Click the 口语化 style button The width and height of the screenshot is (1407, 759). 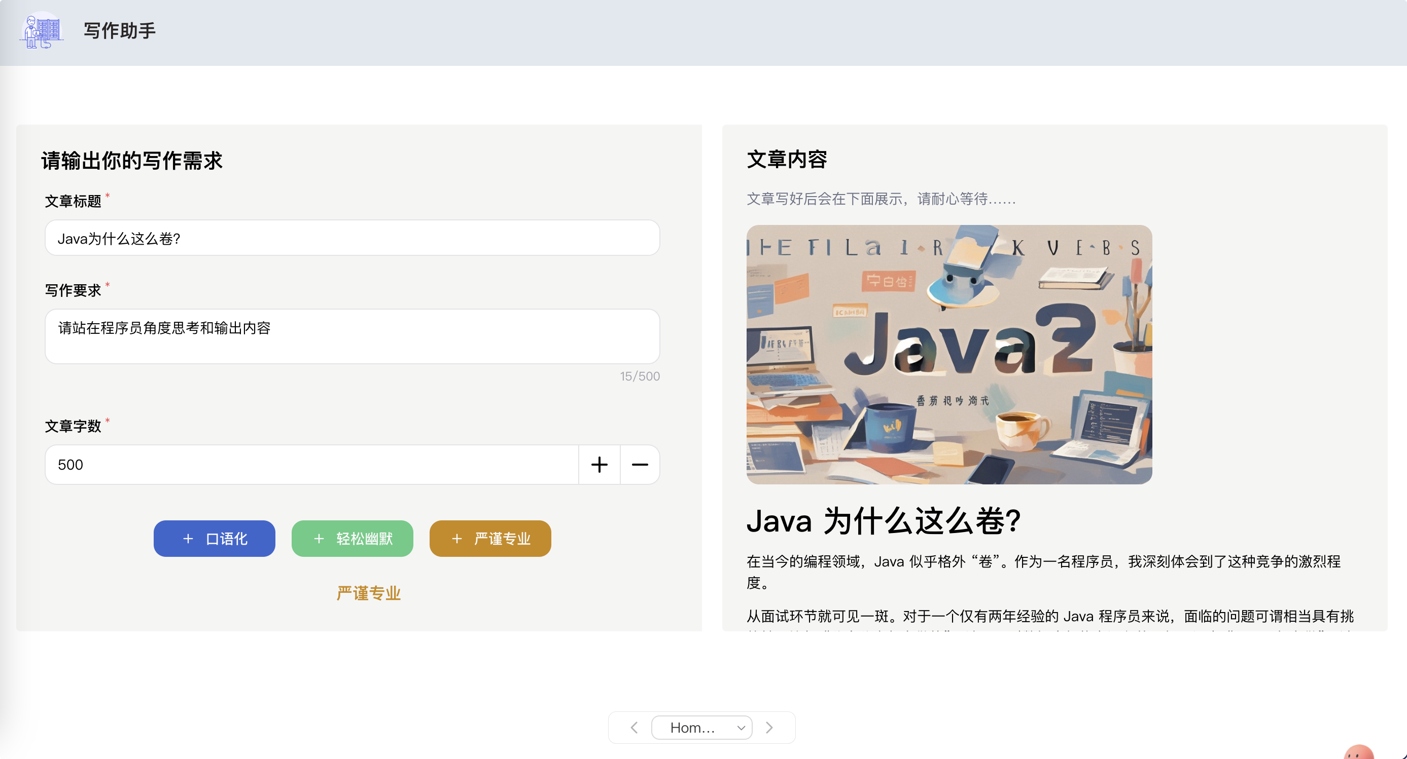pyautogui.click(x=214, y=539)
